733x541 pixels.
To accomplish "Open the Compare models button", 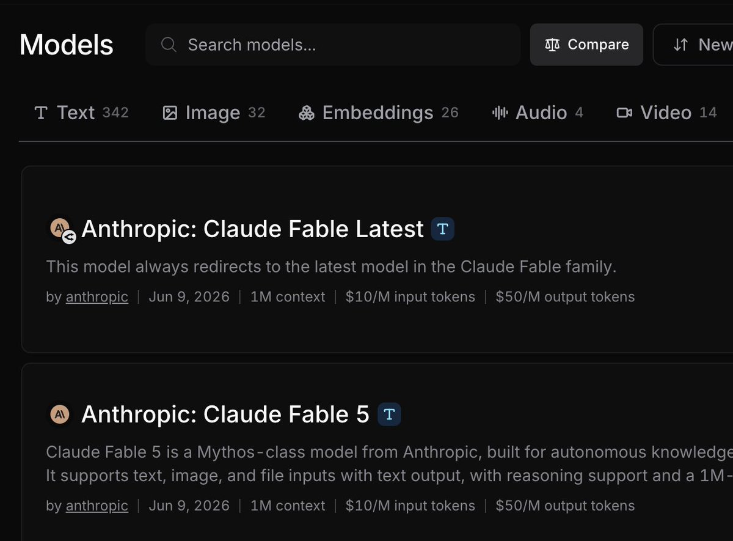I will coord(586,45).
